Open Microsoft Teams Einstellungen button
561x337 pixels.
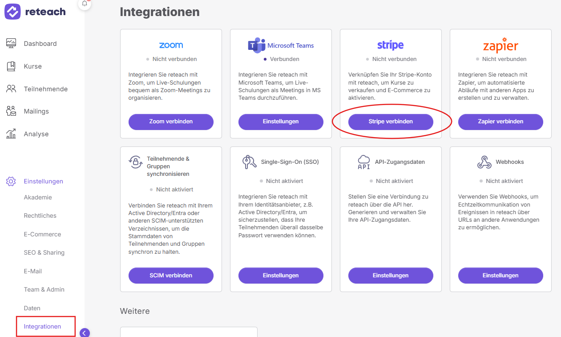point(281,122)
